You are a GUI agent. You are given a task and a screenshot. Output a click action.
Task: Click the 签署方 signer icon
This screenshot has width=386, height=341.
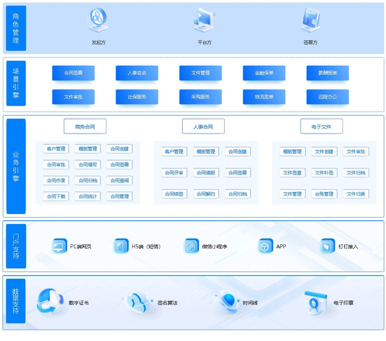[311, 20]
